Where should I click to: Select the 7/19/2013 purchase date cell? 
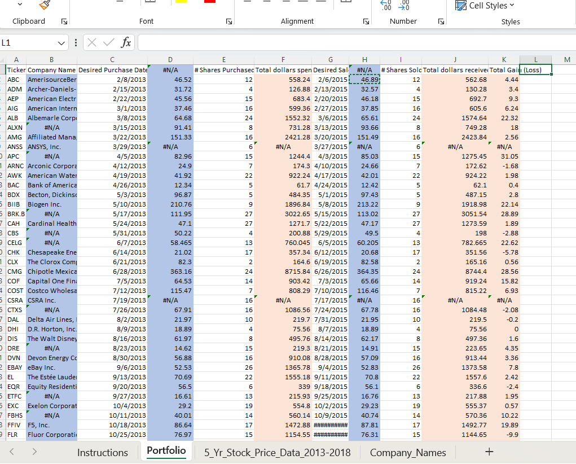click(112, 300)
